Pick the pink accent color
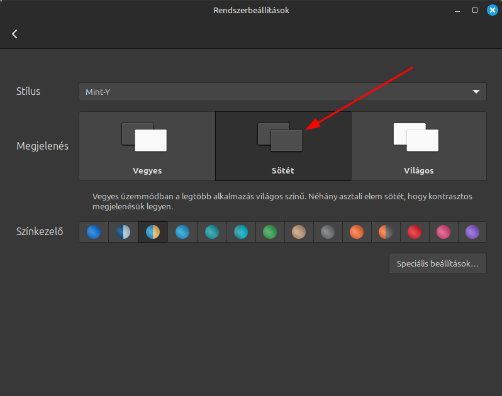The image size is (502, 396). coord(443,232)
